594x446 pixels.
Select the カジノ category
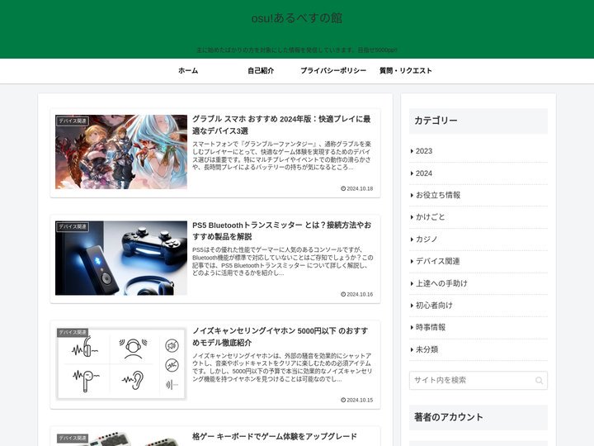point(478,240)
